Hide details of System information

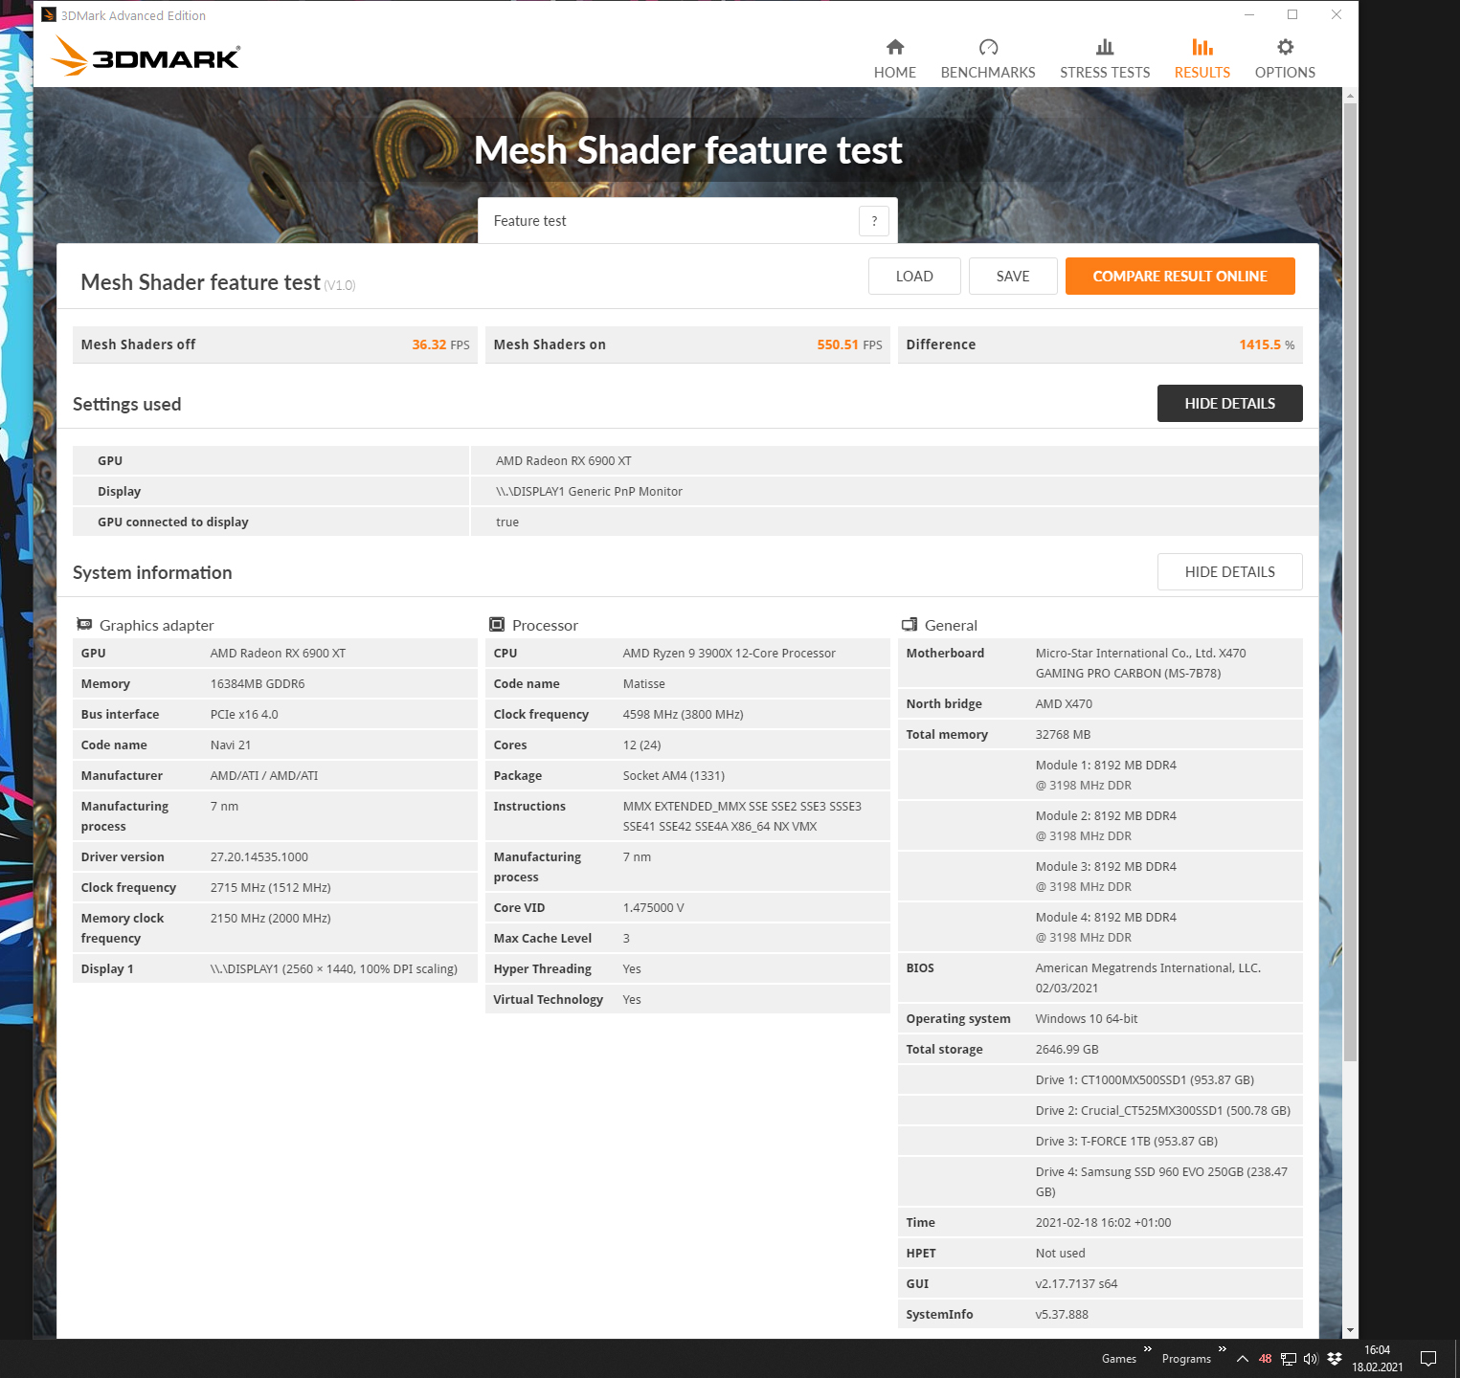click(1229, 571)
